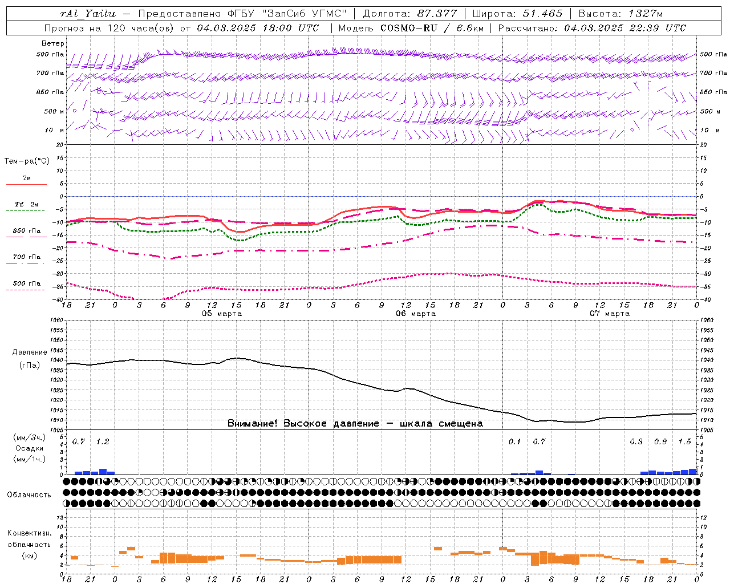Screen dimensions: 730x584
Task: Click the (мм/1ч.) precipitation unit label
Action: coord(30,459)
